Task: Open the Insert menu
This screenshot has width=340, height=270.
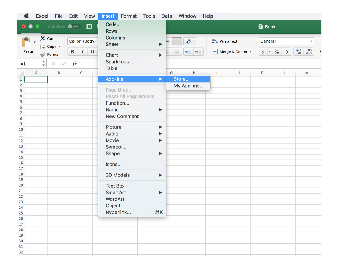Action: (108, 16)
